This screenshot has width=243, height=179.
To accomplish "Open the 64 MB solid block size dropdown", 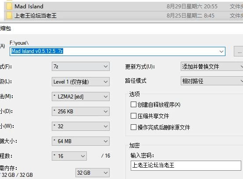I will 81,141.
